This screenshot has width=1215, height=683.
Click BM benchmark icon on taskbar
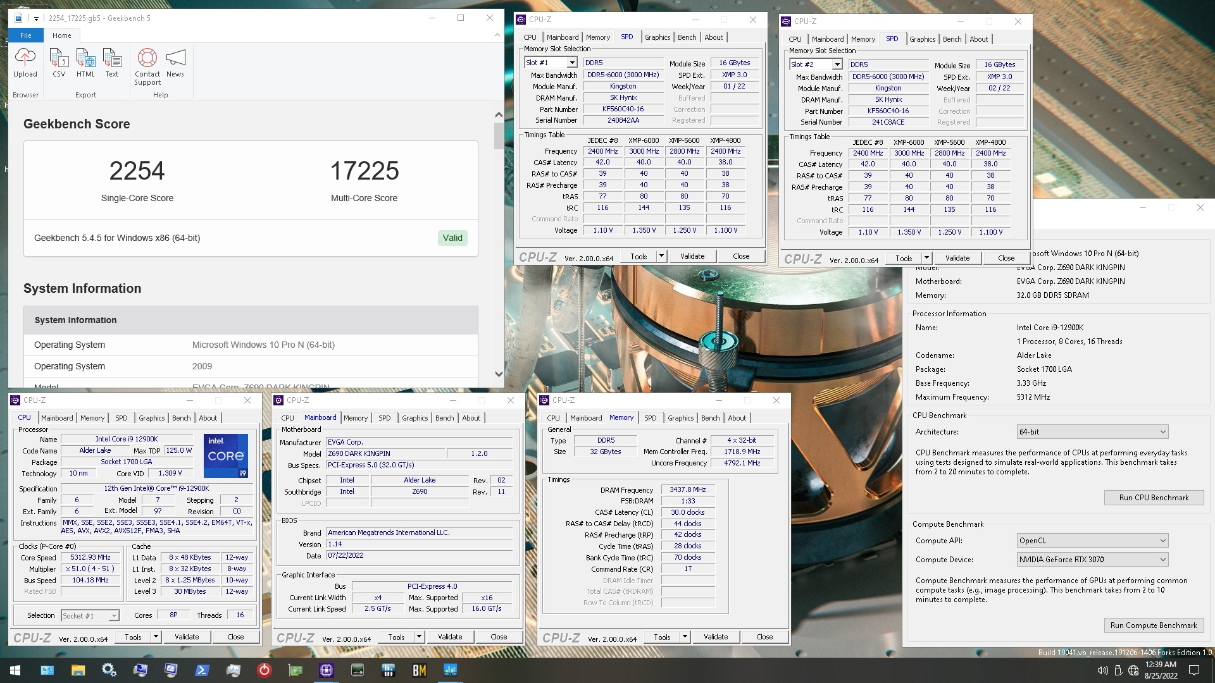point(420,670)
